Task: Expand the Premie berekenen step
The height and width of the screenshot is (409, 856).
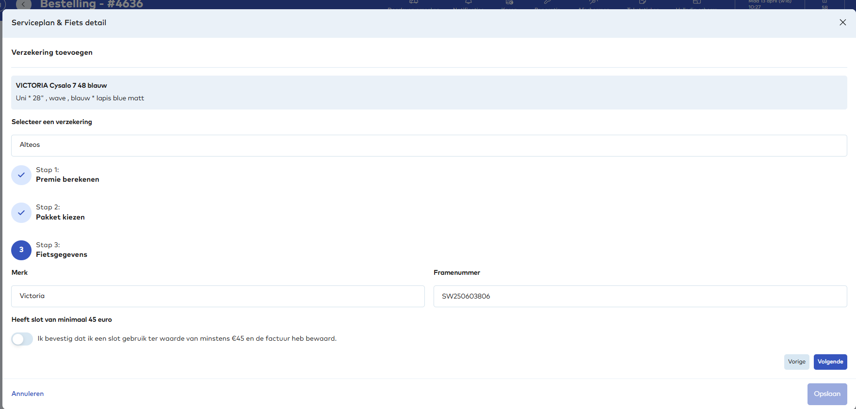Action: coord(67,179)
